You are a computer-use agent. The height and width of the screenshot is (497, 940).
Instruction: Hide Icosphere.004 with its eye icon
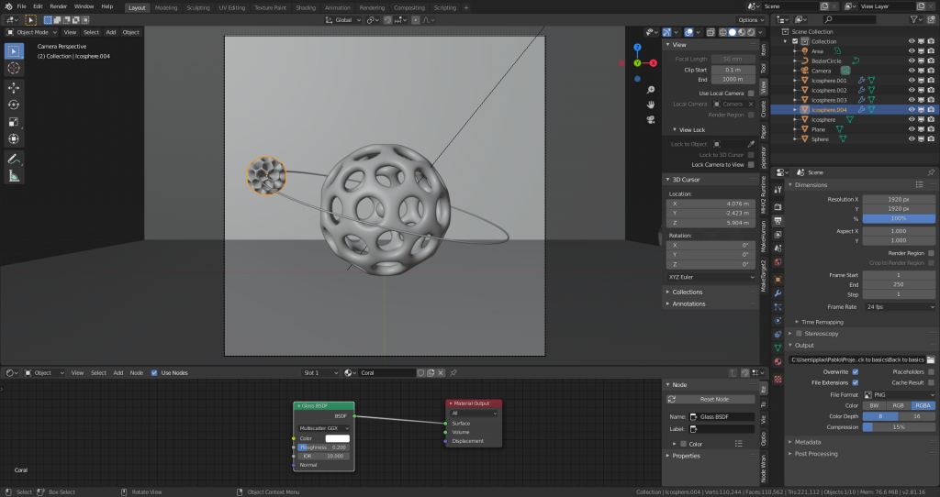click(x=912, y=110)
